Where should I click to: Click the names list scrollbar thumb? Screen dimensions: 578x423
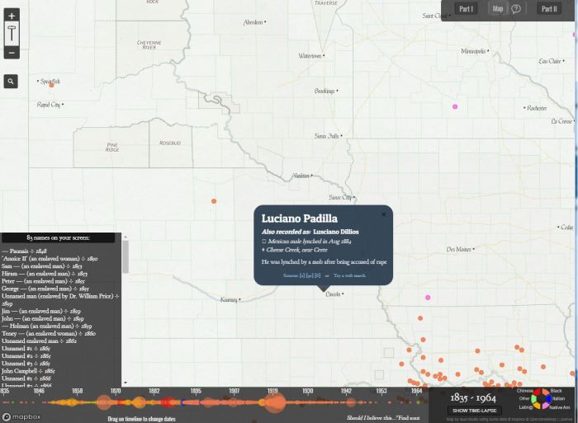[126, 256]
